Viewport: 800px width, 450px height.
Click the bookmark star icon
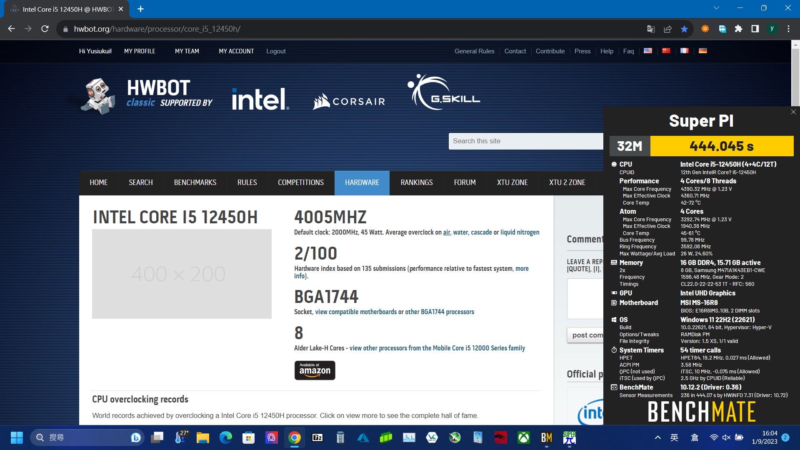point(684,29)
